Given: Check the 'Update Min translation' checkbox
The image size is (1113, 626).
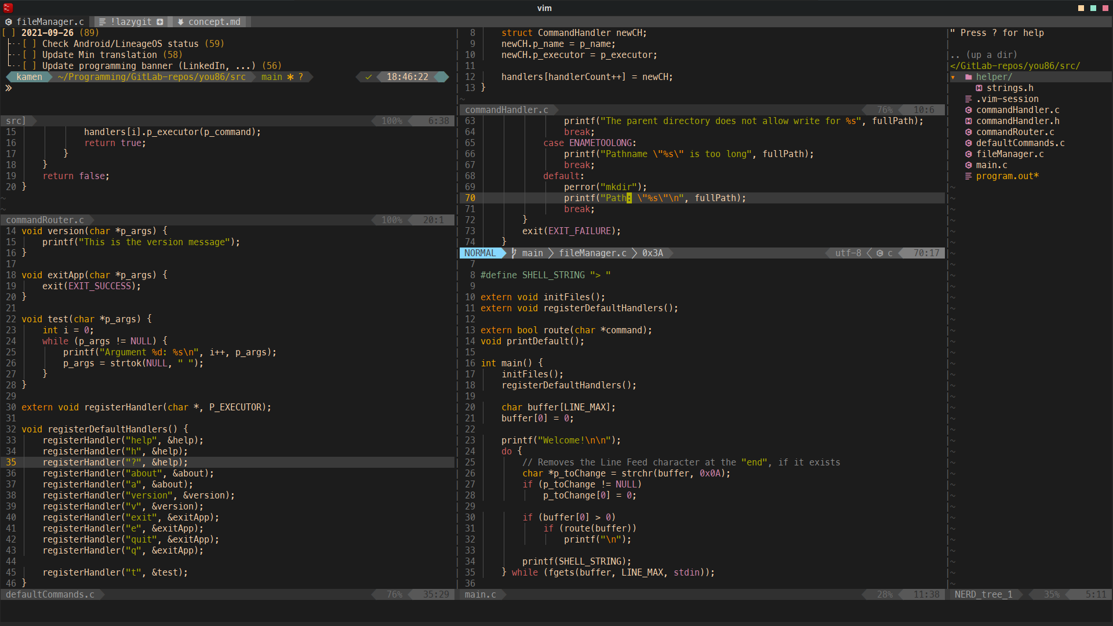Looking at the screenshot, I should (29, 55).
